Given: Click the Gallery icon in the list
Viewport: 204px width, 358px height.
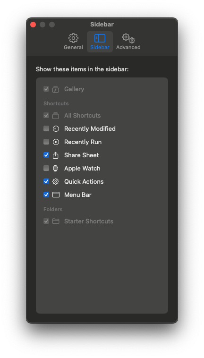Looking at the screenshot, I should pos(55,89).
